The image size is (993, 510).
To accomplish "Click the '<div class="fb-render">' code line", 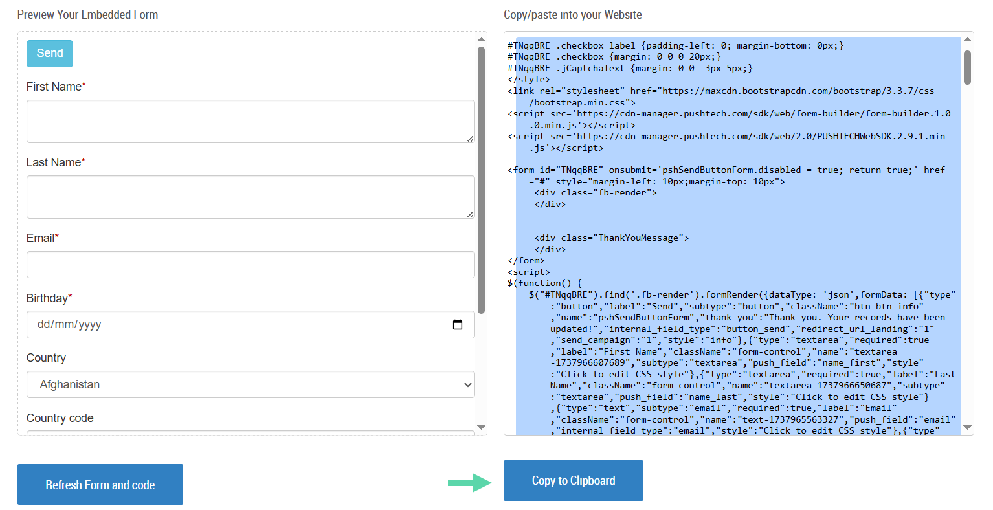I will click(596, 193).
